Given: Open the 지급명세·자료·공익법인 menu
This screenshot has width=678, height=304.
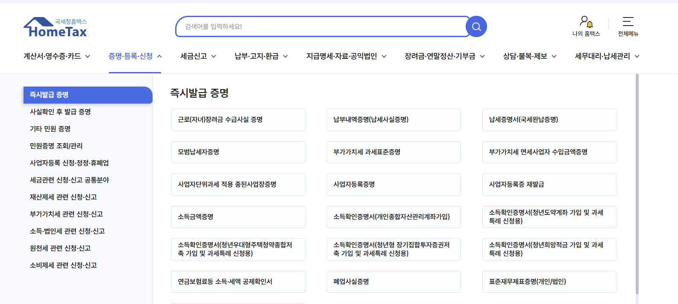Looking at the screenshot, I should pyautogui.click(x=342, y=56).
